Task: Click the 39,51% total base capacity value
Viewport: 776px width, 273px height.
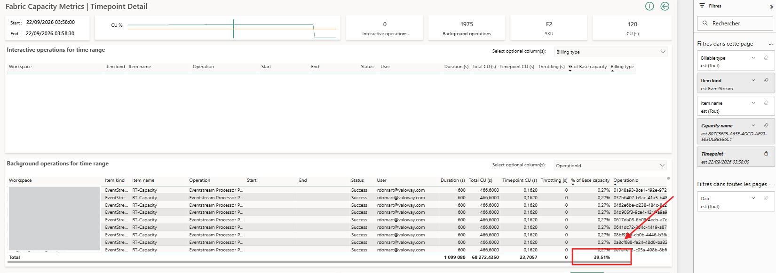Action: click(602, 257)
